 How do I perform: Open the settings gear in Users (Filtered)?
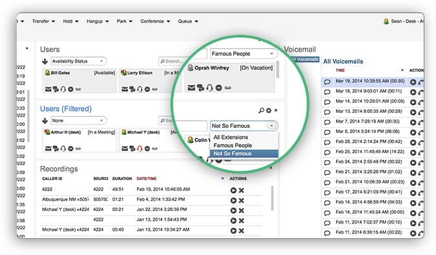[x=269, y=110]
